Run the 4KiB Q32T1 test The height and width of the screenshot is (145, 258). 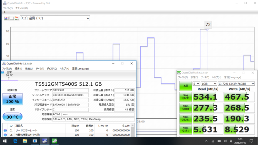click(185, 118)
